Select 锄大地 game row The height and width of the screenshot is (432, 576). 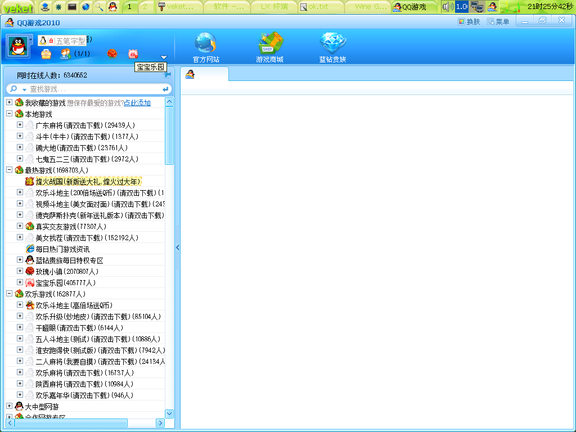tap(82, 148)
